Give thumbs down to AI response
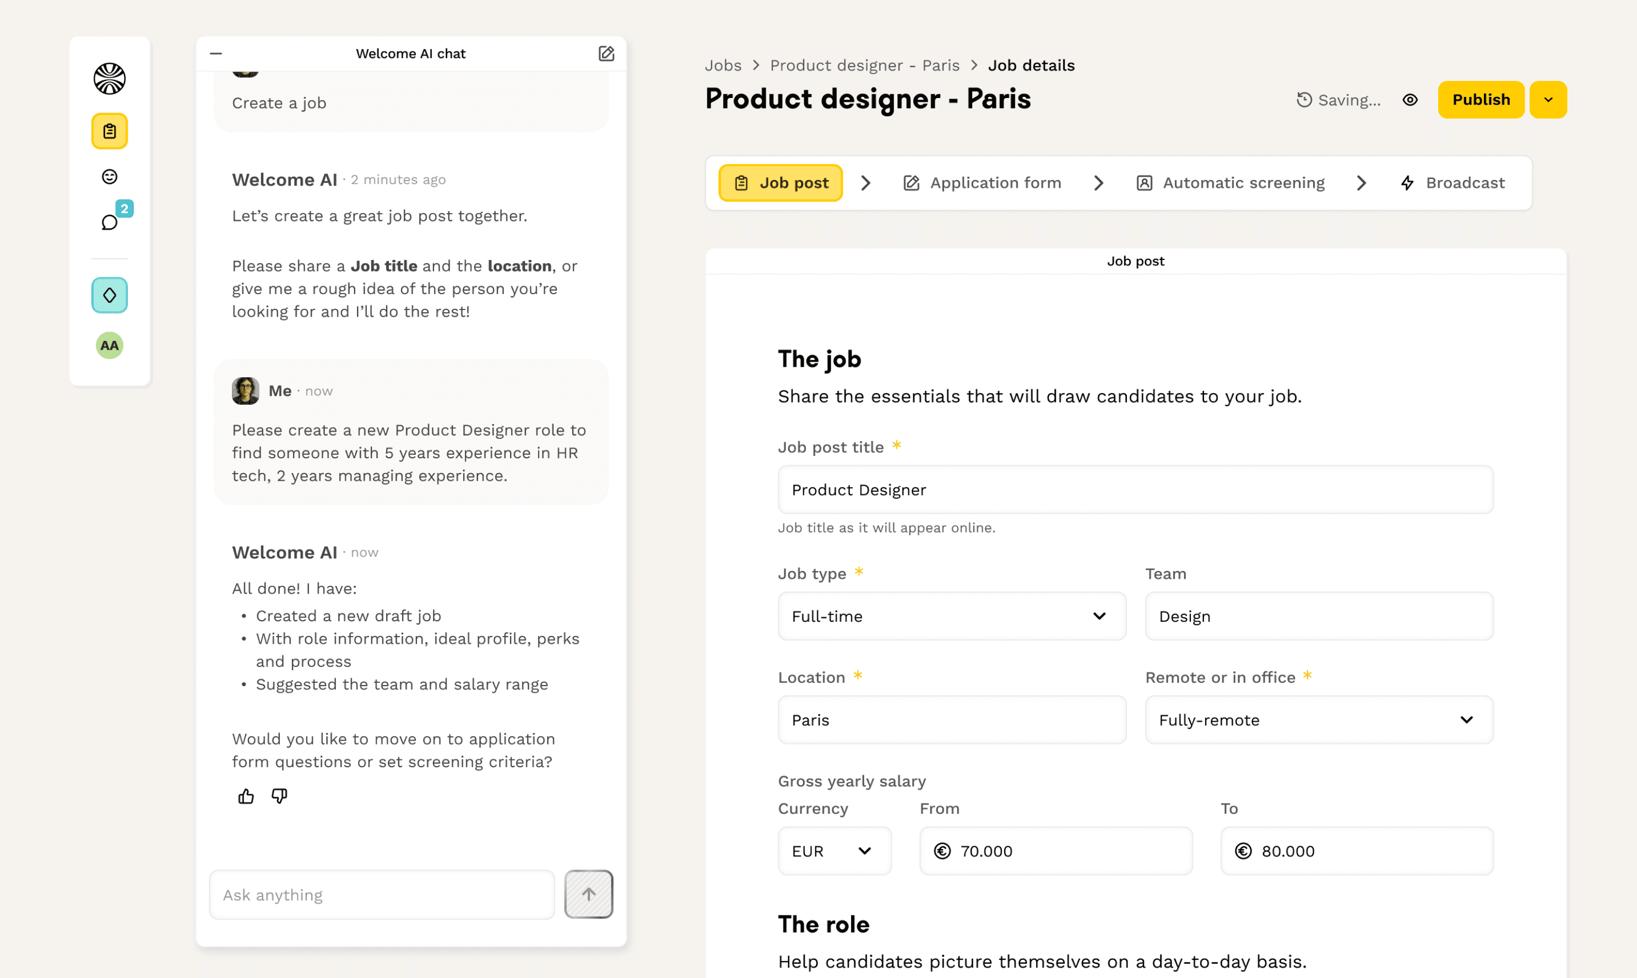This screenshot has width=1637, height=978. click(279, 796)
